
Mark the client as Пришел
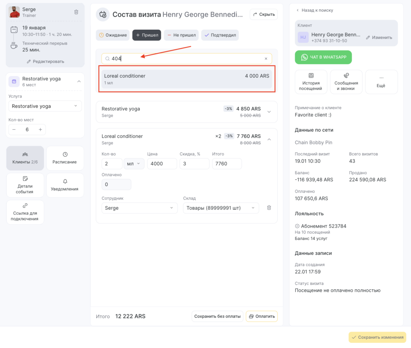coord(146,35)
